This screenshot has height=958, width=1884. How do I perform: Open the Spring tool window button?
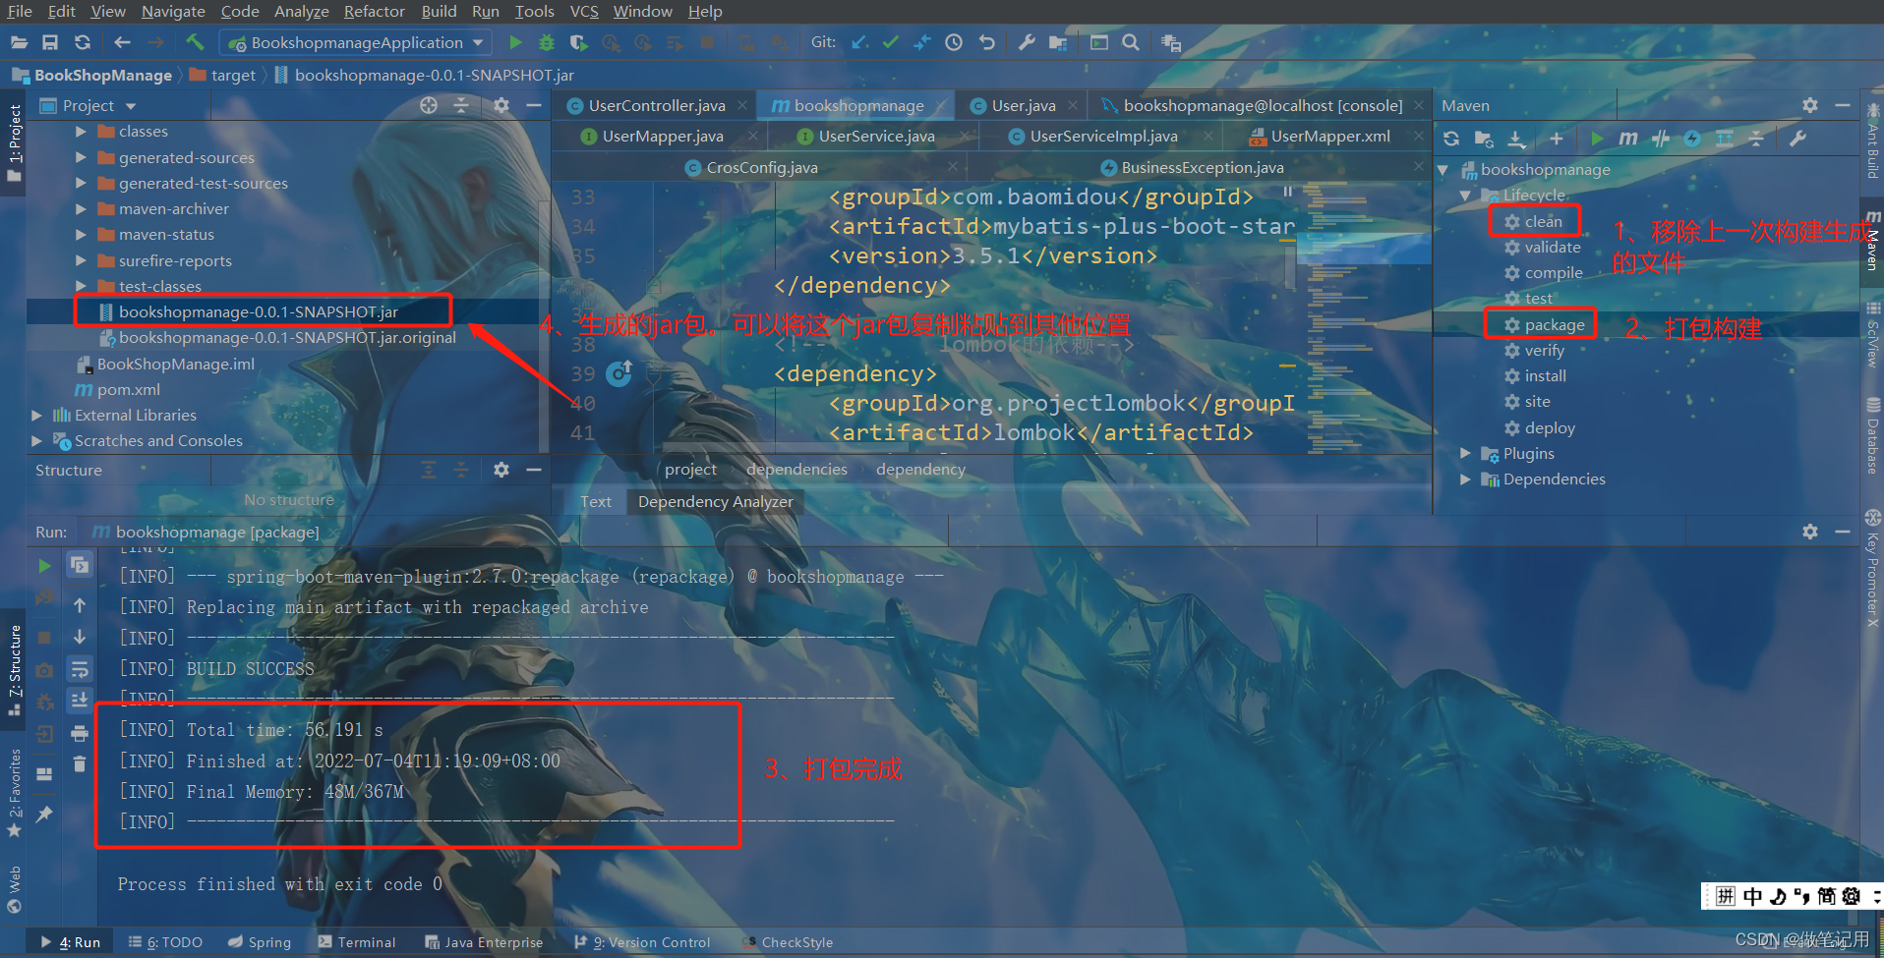pyautogui.click(x=260, y=941)
